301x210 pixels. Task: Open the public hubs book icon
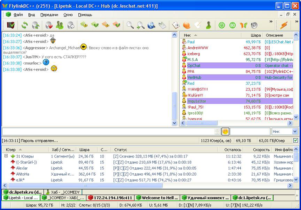11,25
